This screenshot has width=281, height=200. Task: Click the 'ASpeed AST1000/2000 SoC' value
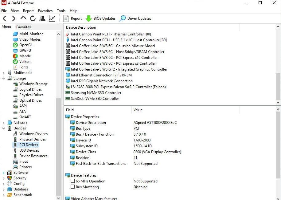155,123
